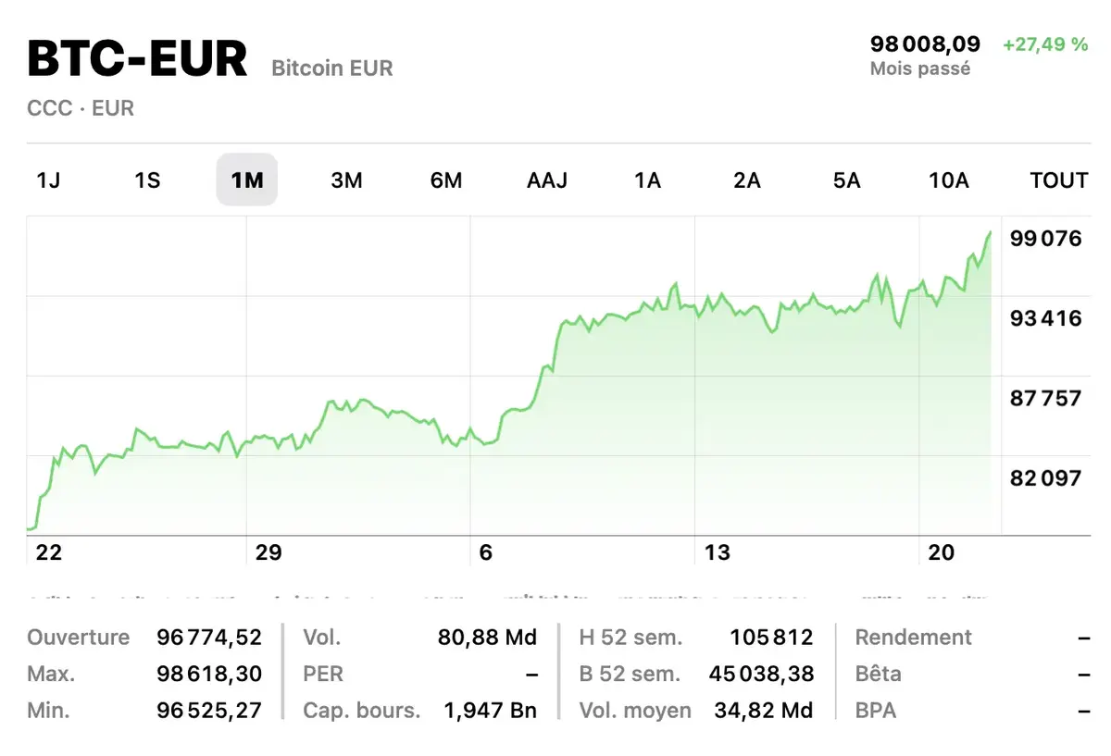The width and height of the screenshot is (1111, 756).
Task: Open the 1A one-year chart
Action: 647,180
